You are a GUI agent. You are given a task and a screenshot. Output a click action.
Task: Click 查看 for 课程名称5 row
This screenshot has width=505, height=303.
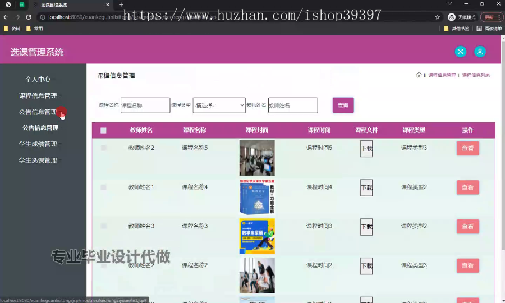coord(467,148)
